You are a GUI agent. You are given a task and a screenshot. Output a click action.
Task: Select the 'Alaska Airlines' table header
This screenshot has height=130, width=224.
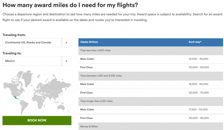(x=89, y=42)
